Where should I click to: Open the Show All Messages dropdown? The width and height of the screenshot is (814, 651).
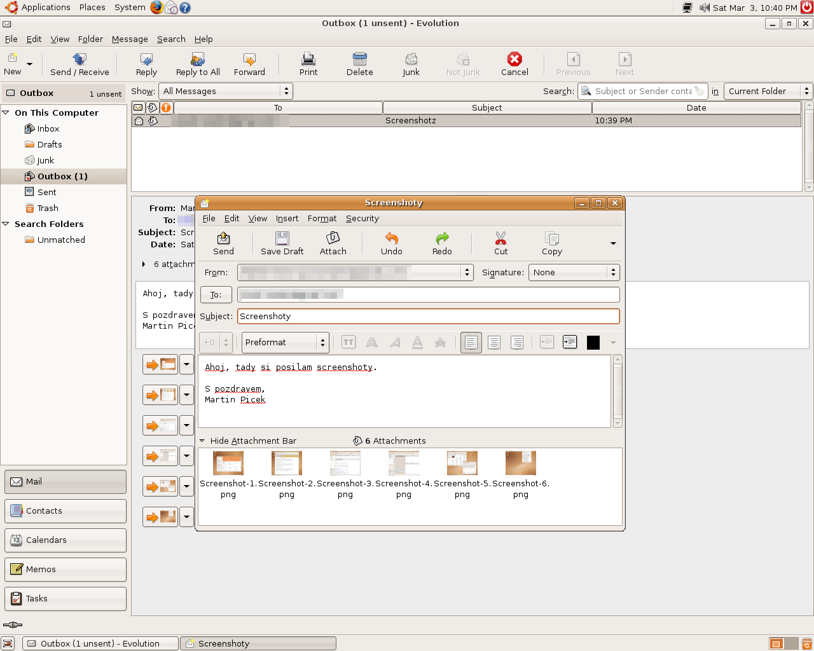point(225,91)
